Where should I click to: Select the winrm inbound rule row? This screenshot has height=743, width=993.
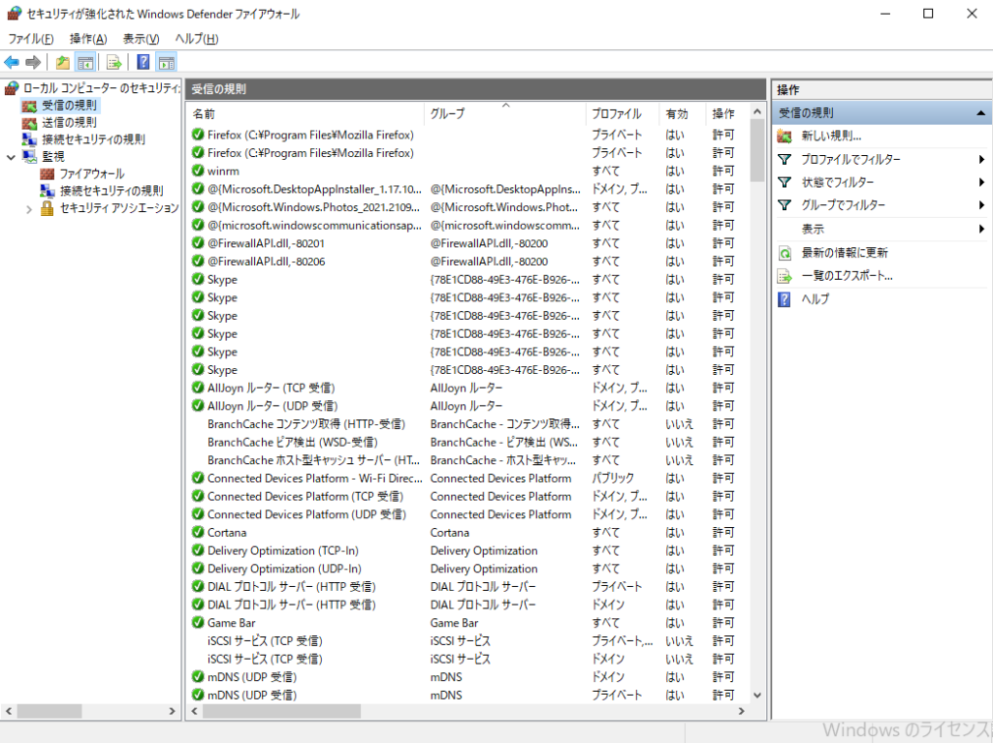point(468,170)
